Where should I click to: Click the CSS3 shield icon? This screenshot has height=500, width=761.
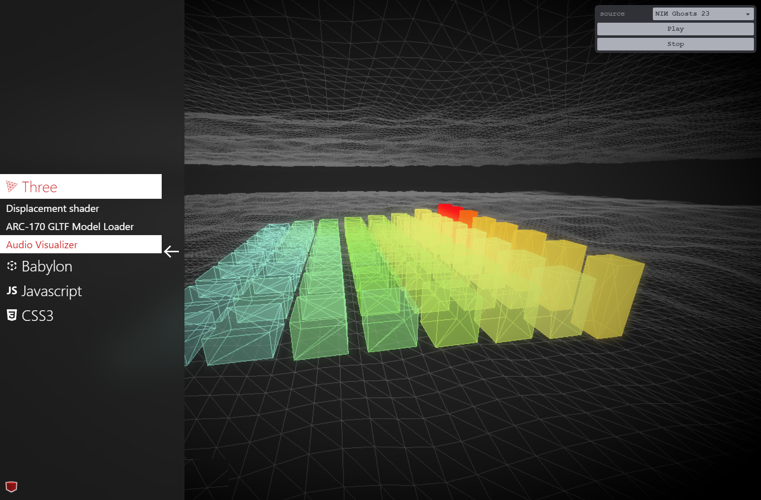point(12,315)
